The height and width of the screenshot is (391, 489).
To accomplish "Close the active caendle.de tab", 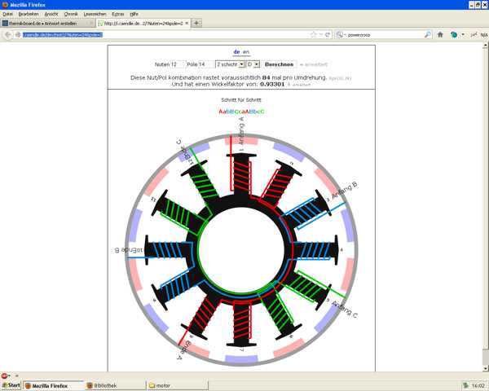I will pos(186,23).
